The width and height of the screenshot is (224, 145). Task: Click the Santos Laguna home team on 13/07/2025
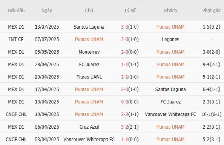click(89, 27)
